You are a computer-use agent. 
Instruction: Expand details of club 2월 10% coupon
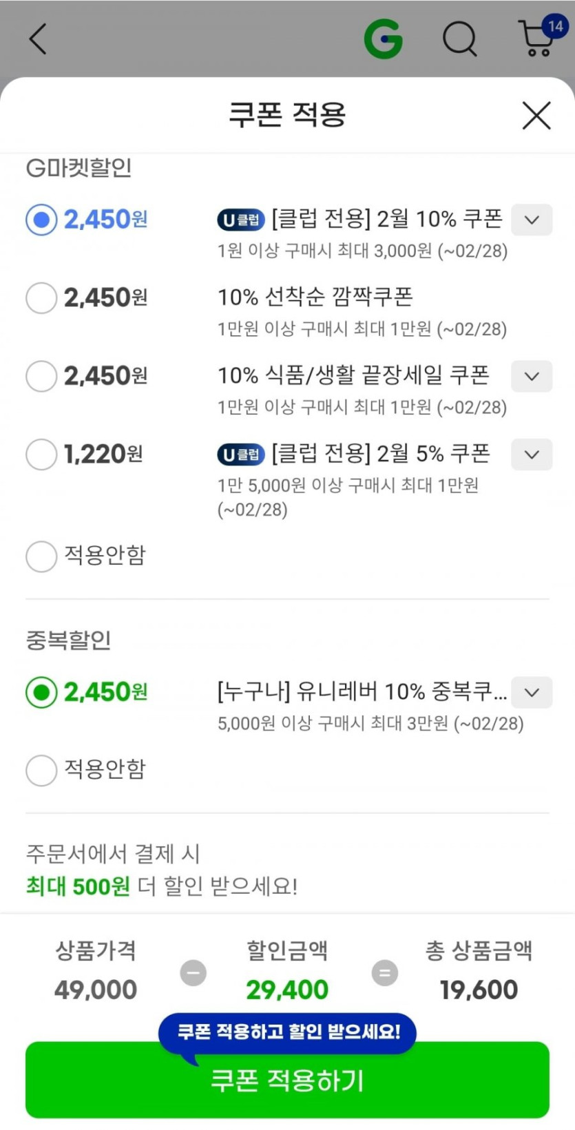coord(531,220)
